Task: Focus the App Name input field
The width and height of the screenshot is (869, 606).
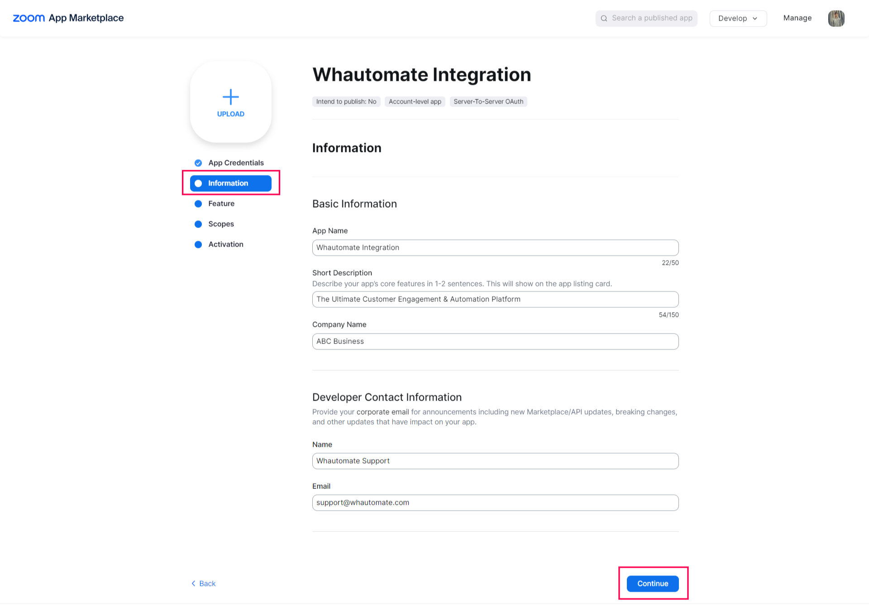Action: [x=495, y=248]
